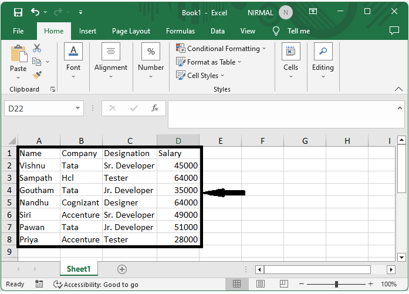This screenshot has width=409, height=294.
Task: Click Accessibility: Good to go status
Action: pyautogui.click(x=96, y=284)
